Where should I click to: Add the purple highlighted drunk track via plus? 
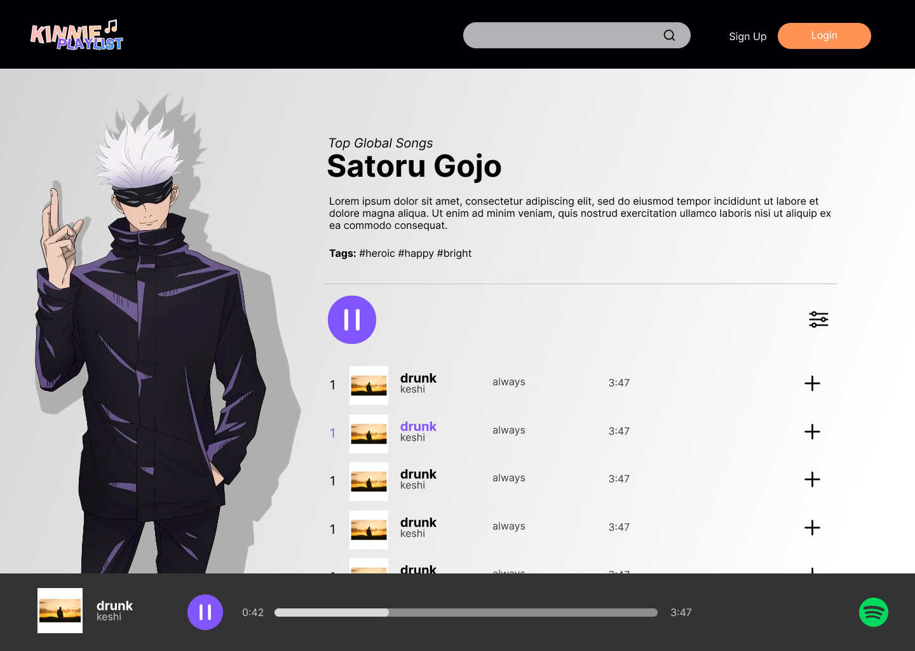tap(812, 432)
